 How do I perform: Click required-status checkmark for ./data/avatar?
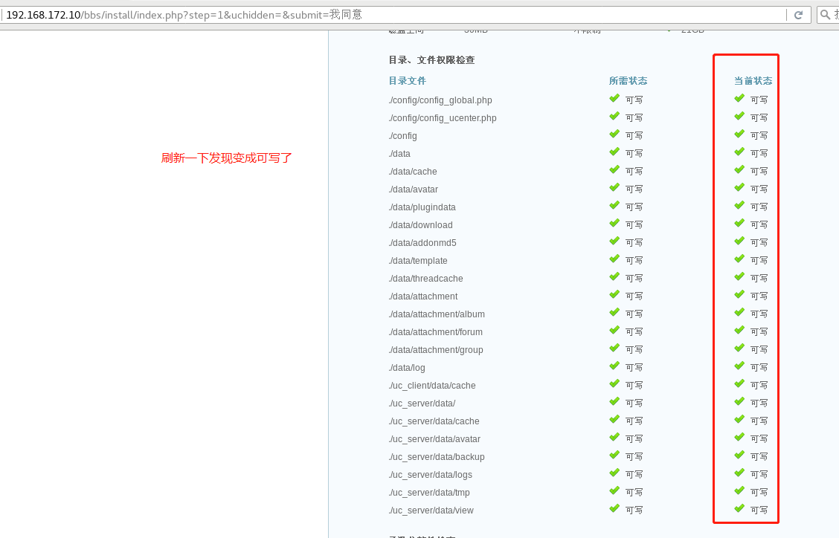click(x=614, y=188)
